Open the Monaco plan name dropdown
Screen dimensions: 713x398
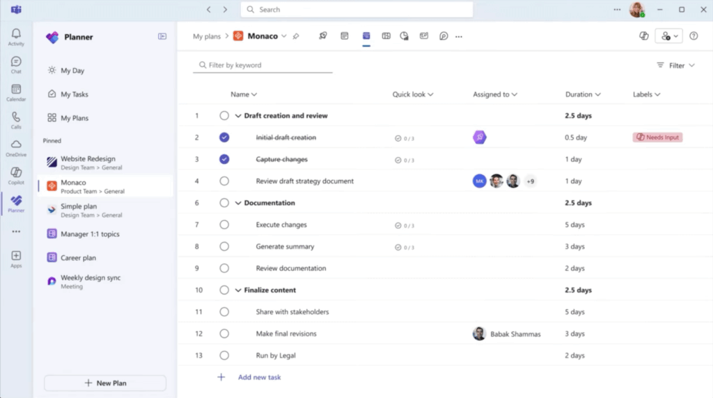point(284,36)
